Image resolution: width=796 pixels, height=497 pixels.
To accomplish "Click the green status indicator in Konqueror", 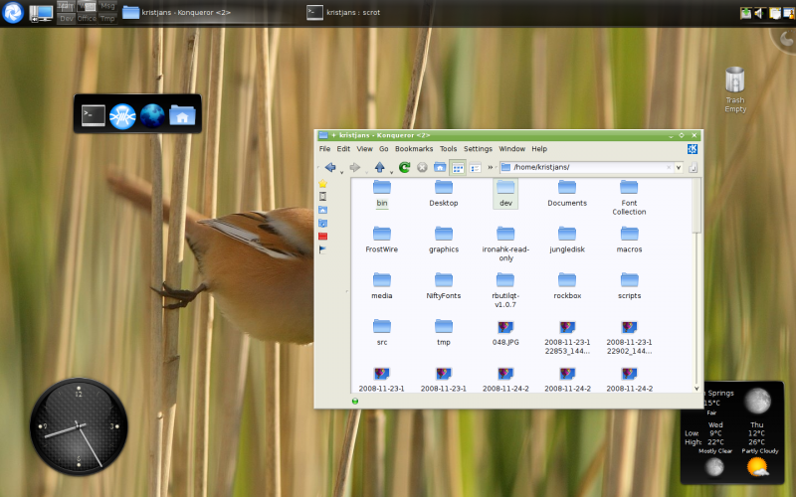I will pos(355,402).
